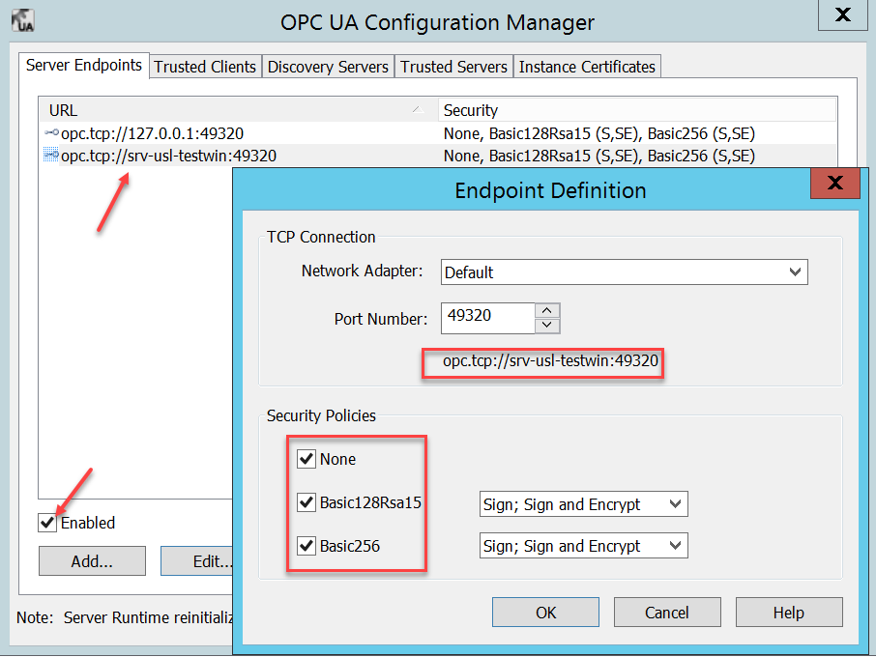Go to Instance Certificates tab
The width and height of the screenshot is (876, 657).
[x=587, y=67]
